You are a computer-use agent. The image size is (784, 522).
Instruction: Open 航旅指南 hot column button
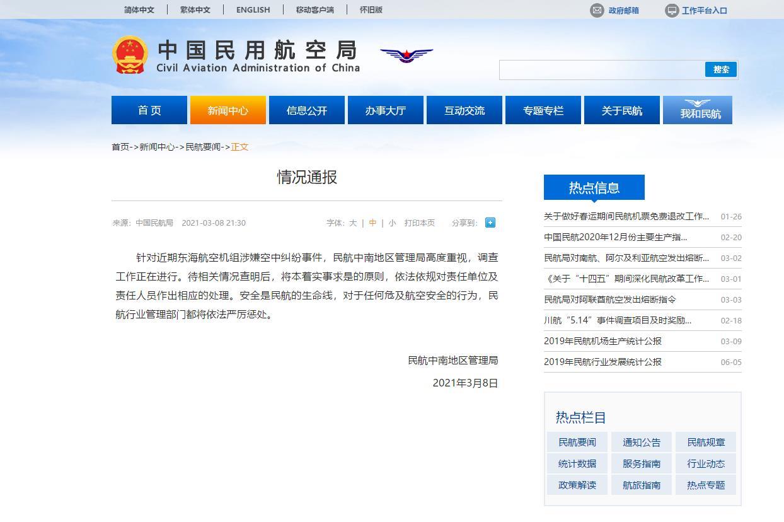click(642, 485)
